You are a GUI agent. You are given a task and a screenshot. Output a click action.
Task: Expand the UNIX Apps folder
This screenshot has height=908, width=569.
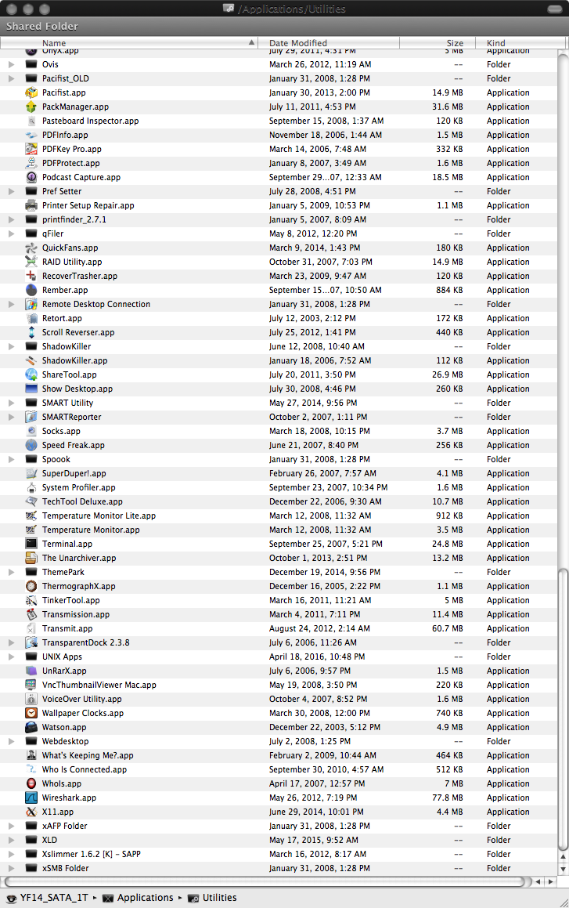[x=12, y=657]
